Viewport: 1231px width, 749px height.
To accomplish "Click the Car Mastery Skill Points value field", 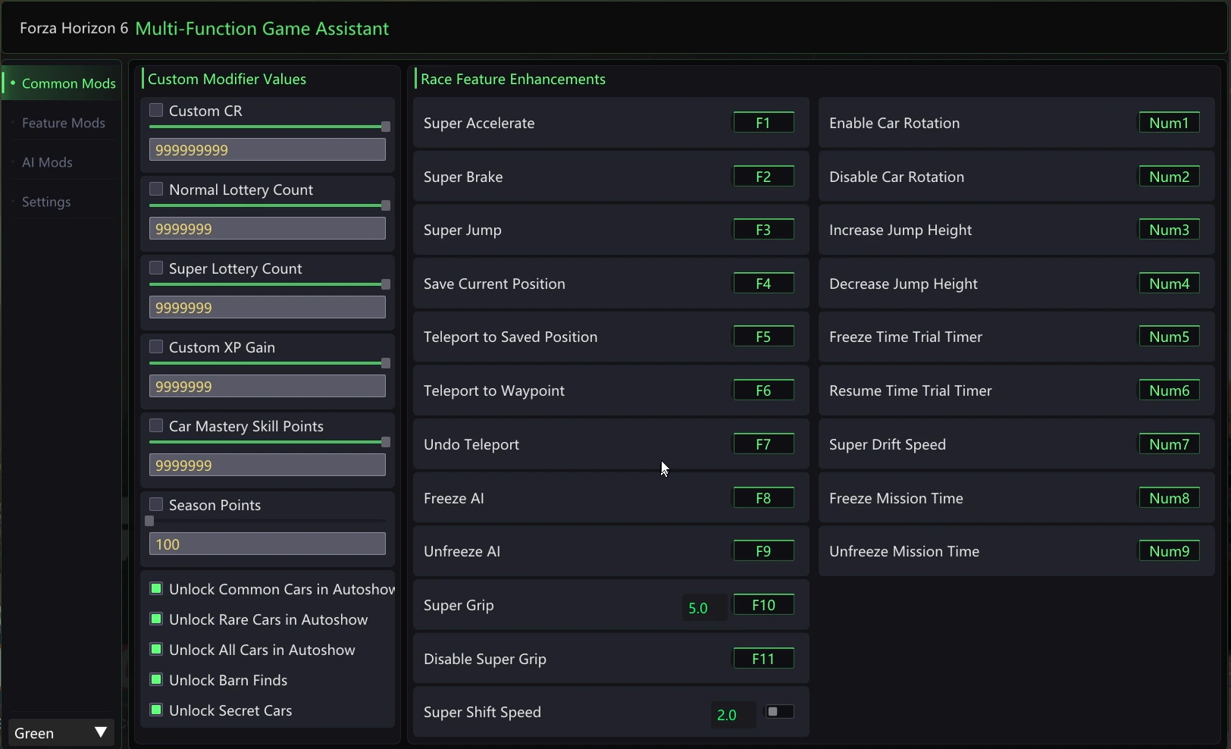I will tap(268, 465).
